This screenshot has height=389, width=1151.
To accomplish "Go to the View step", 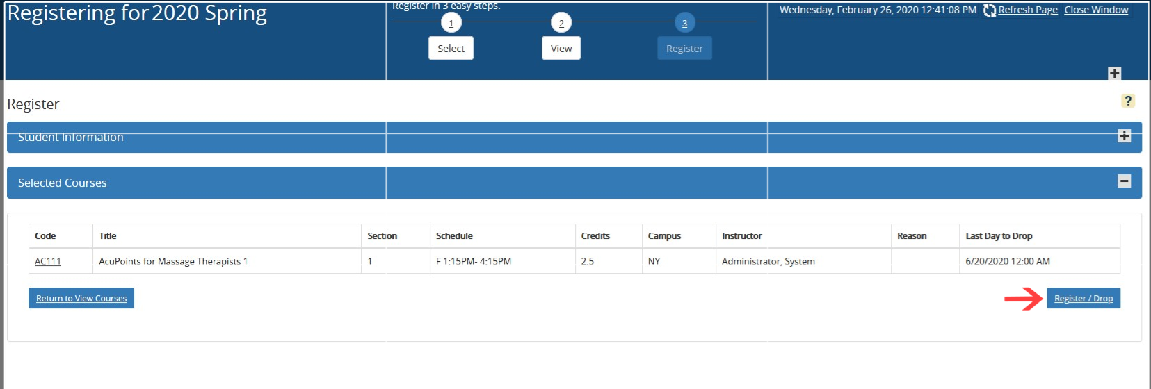I will click(x=561, y=49).
